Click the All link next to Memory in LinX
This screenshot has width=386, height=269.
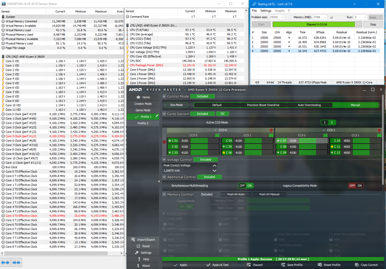point(331,18)
